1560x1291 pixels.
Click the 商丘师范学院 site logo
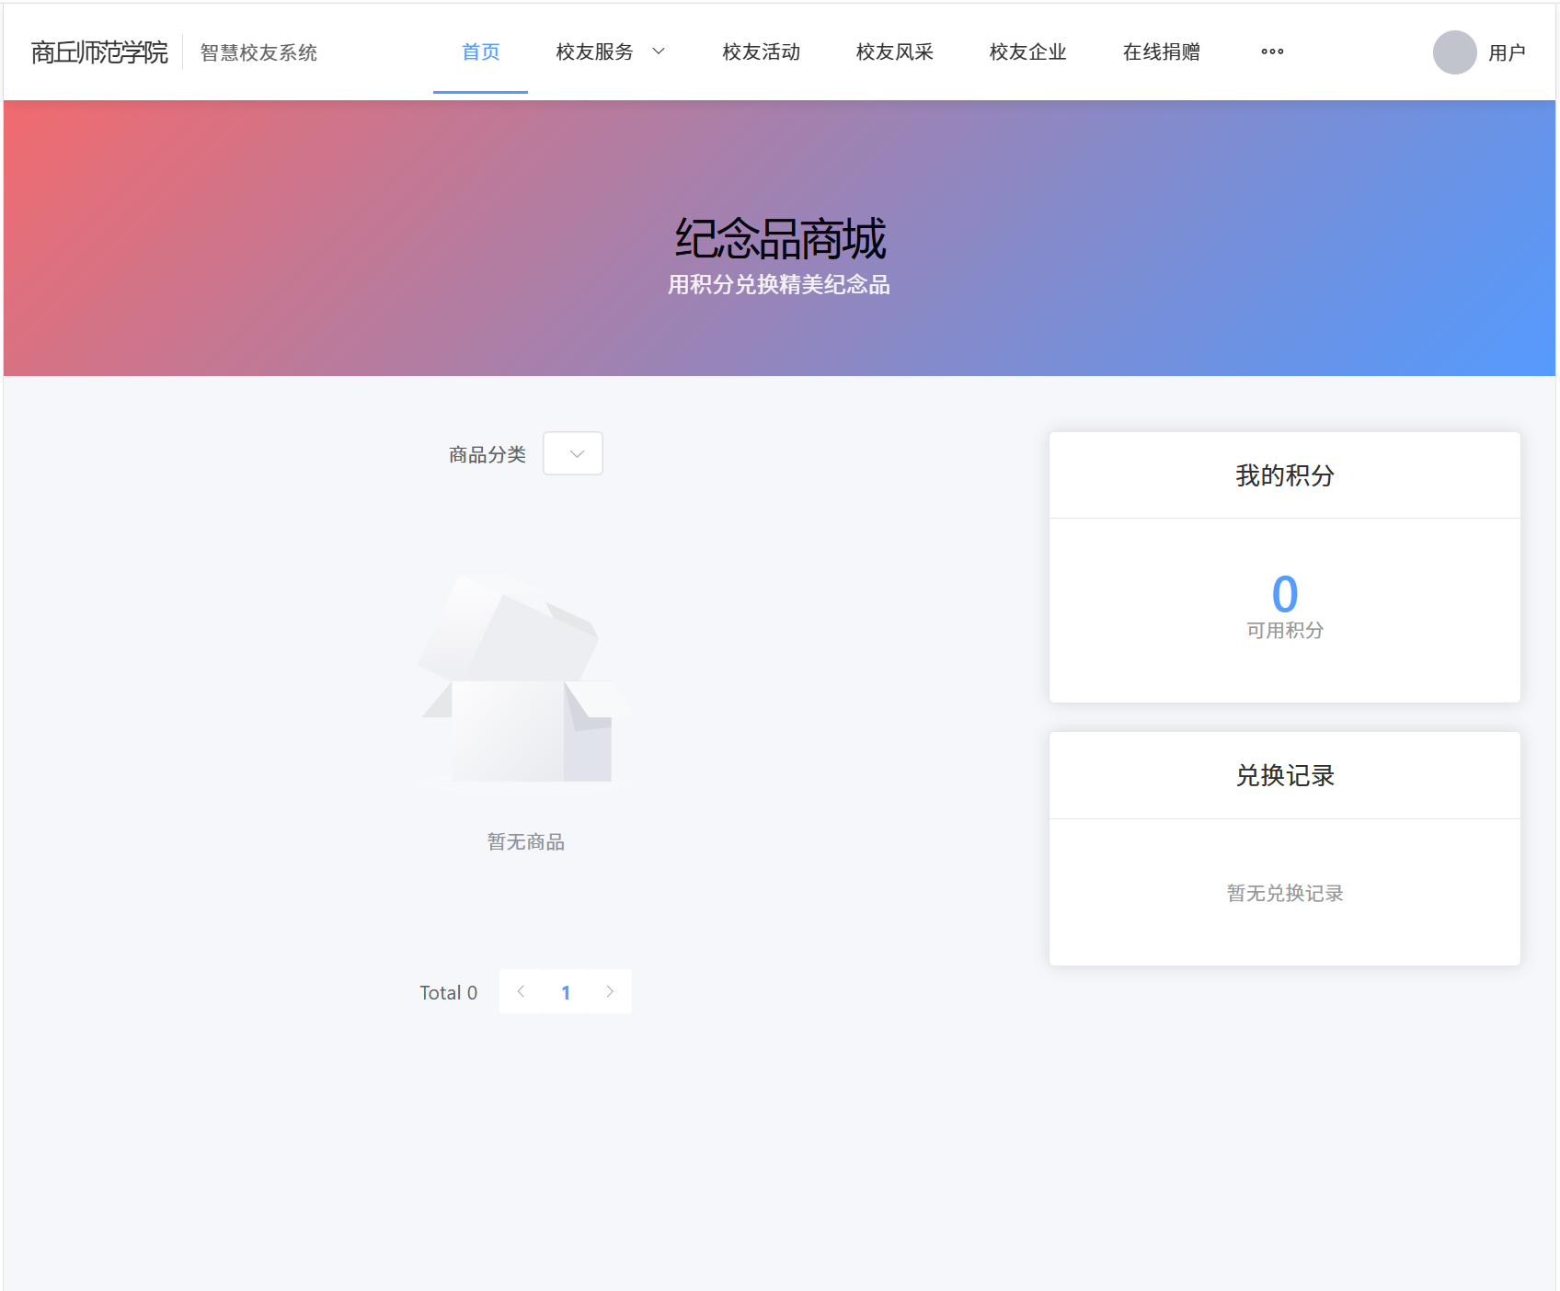point(99,52)
